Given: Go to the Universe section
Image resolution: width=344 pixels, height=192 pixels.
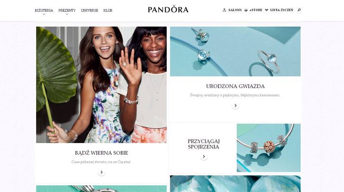Looking at the screenshot, I should point(89,10).
